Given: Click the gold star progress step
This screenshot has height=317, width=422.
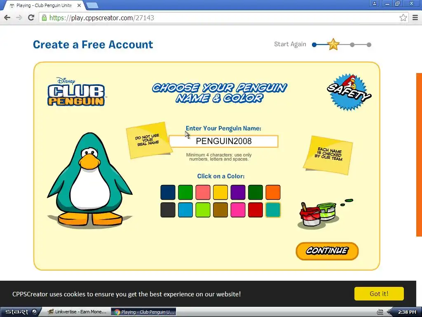Looking at the screenshot, I should (x=333, y=45).
